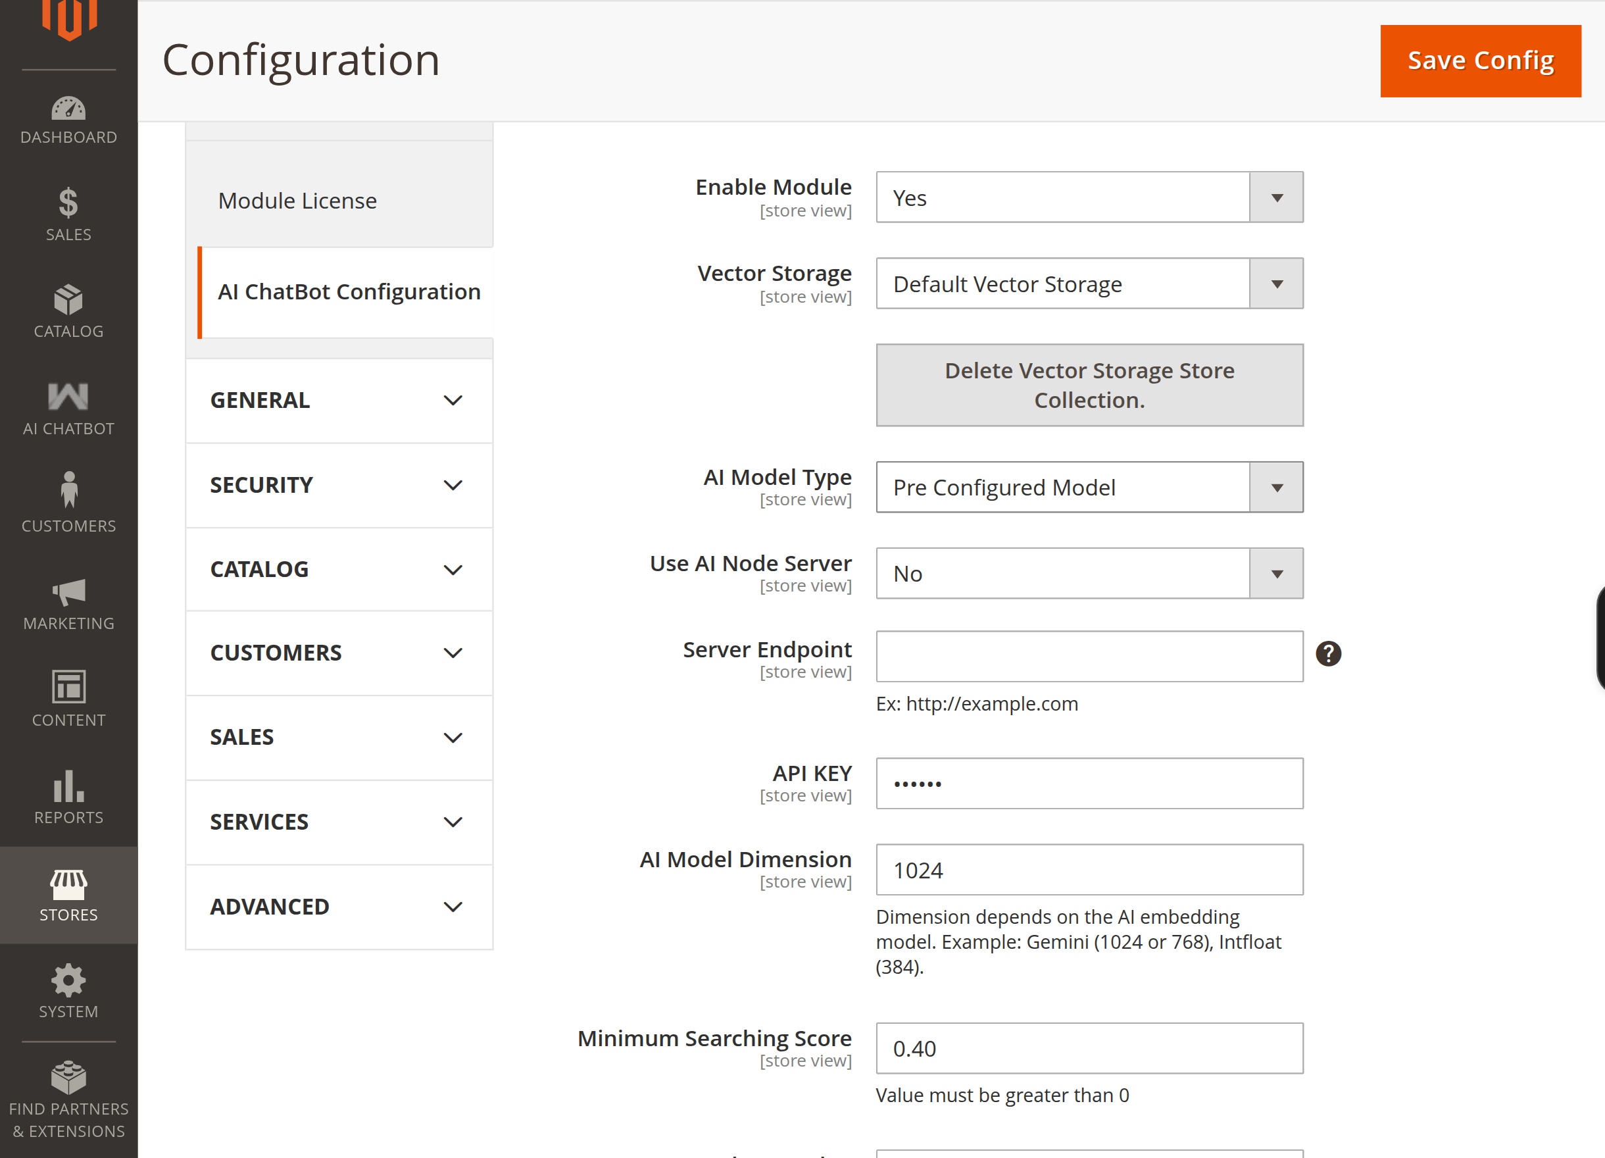Click the Magento logo icon
Viewport: 1605px width, 1158px height.
tap(68, 20)
